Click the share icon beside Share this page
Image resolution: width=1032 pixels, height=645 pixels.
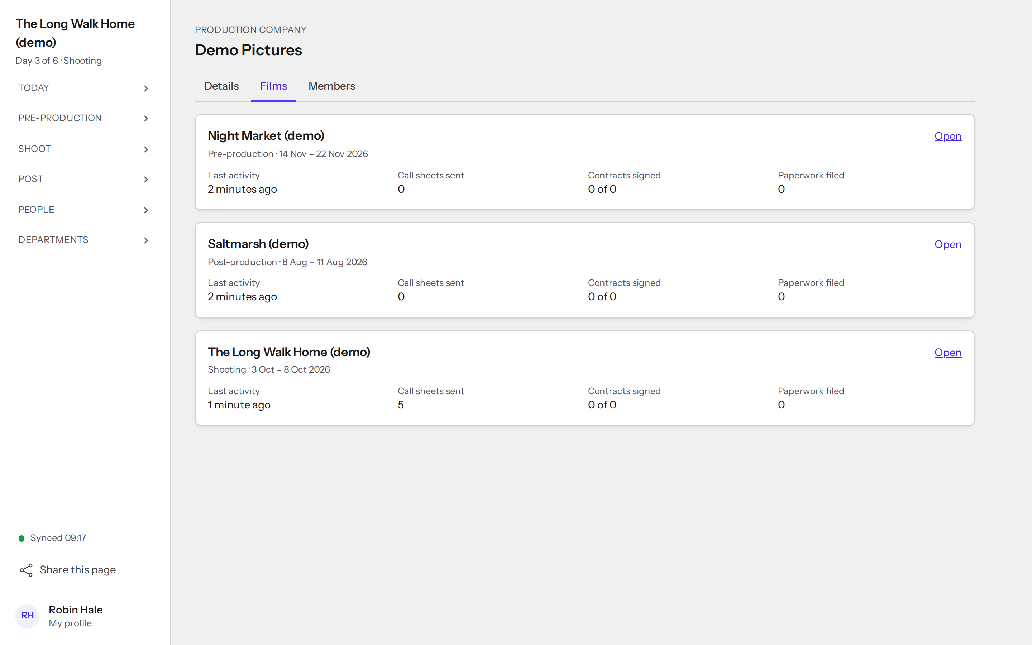(x=27, y=570)
